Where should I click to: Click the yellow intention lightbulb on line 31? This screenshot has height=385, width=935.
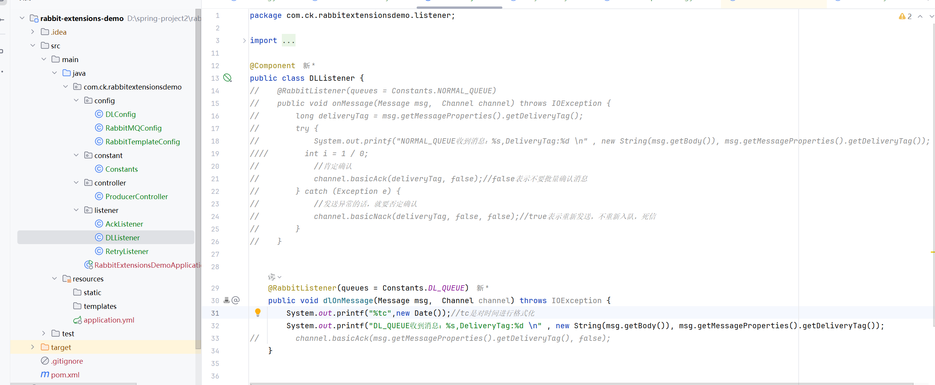pyautogui.click(x=258, y=313)
